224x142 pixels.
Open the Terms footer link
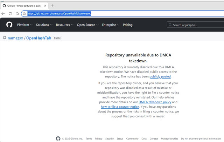click(x=89, y=138)
